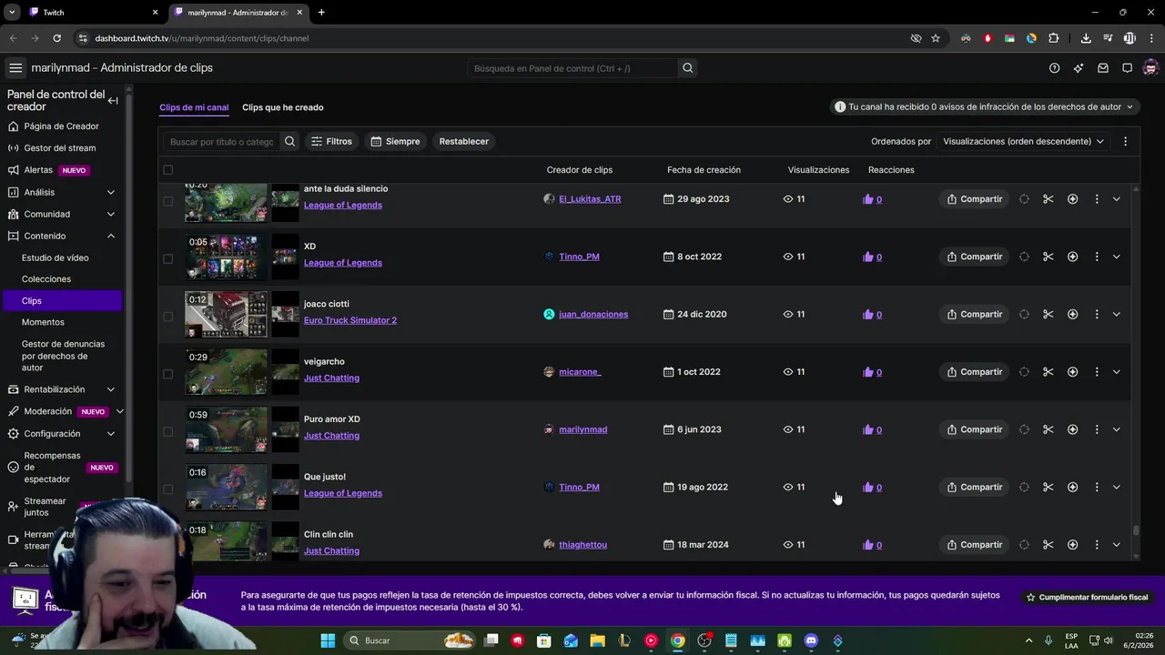Image resolution: width=1165 pixels, height=655 pixels.
Task: Click scissors icon for Clin clin clin clip
Action: point(1048,545)
